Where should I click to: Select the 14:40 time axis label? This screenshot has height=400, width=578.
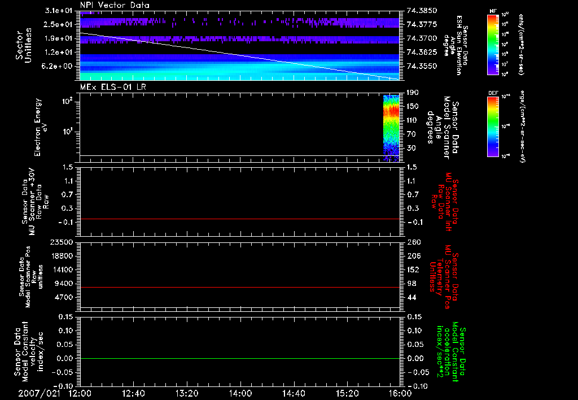coord(294,393)
